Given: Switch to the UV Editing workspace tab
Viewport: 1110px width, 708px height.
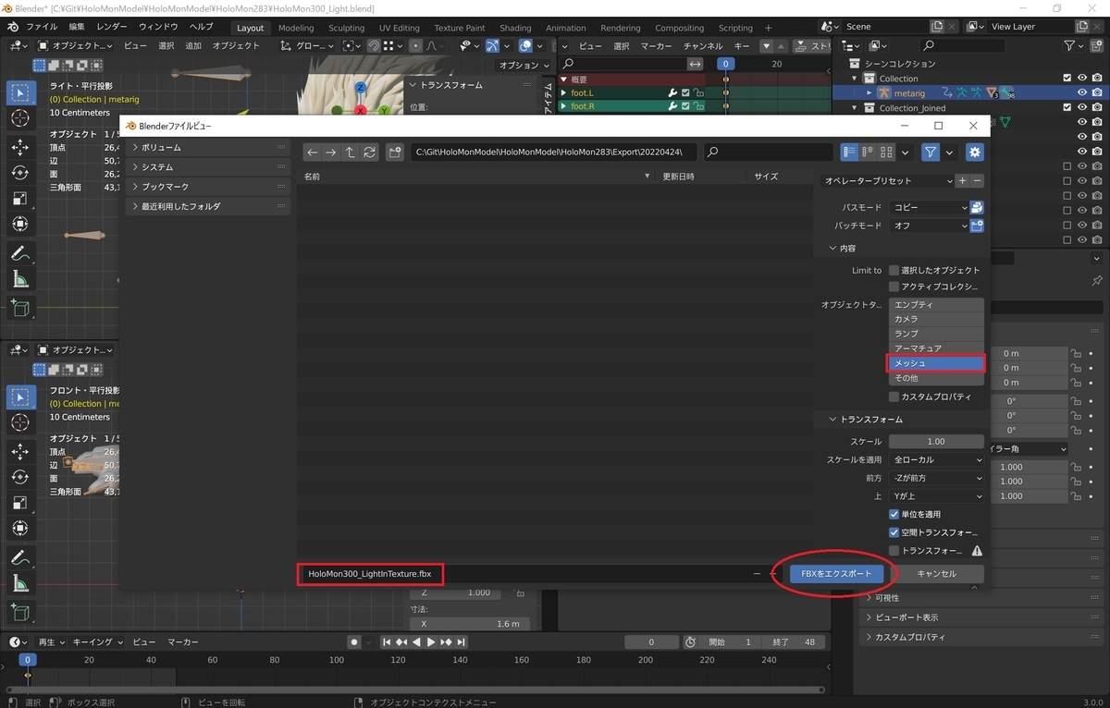Looking at the screenshot, I should (x=399, y=28).
